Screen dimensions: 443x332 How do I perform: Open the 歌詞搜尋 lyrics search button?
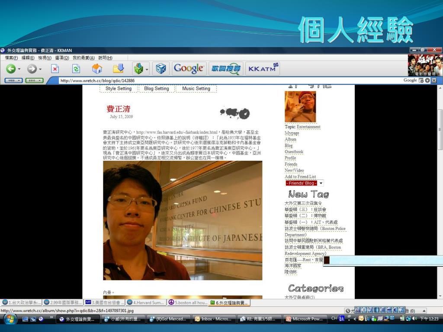point(226,69)
